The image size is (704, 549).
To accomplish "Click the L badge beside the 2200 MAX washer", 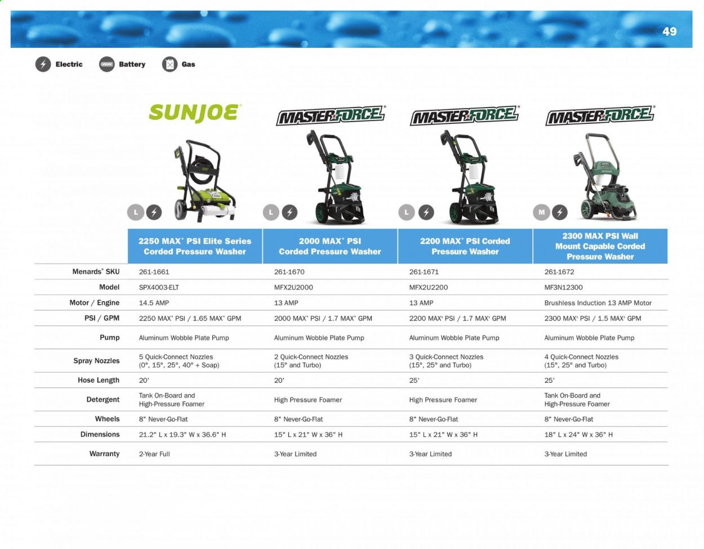I will tap(407, 212).
